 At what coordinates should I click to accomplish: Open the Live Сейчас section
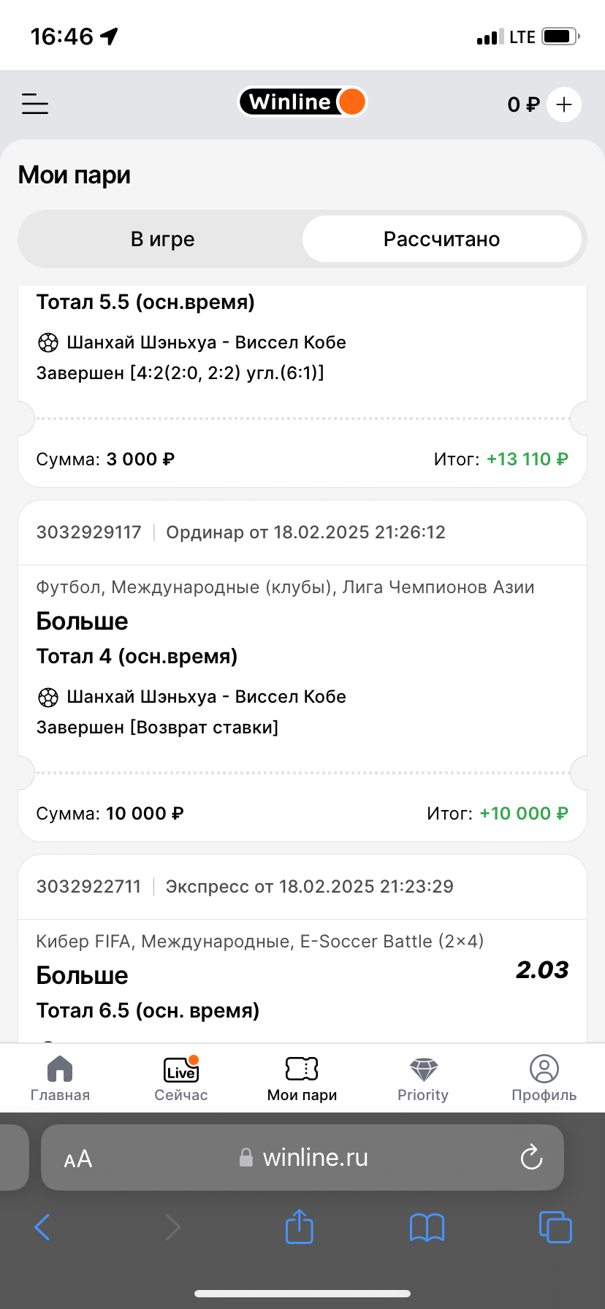coord(181,1078)
